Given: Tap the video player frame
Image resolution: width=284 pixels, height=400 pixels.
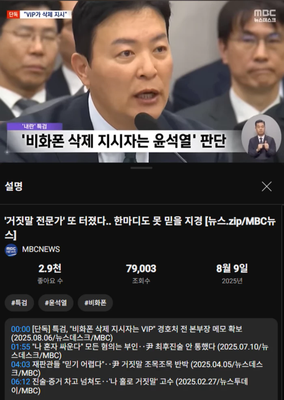Looking at the screenshot, I should point(142,81).
